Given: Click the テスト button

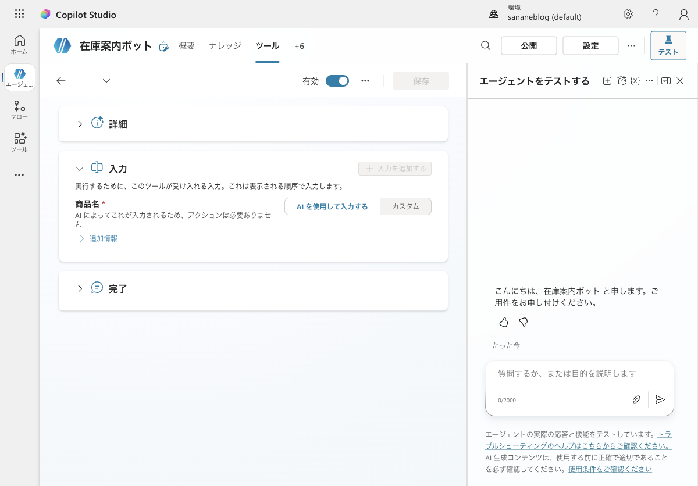Looking at the screenshot, I should [x=668, y=45].
